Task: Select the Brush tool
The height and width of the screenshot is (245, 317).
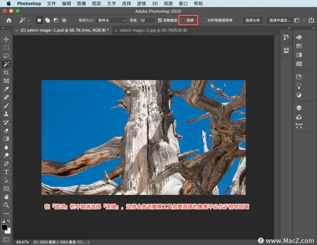Action: tap(6, 106)
